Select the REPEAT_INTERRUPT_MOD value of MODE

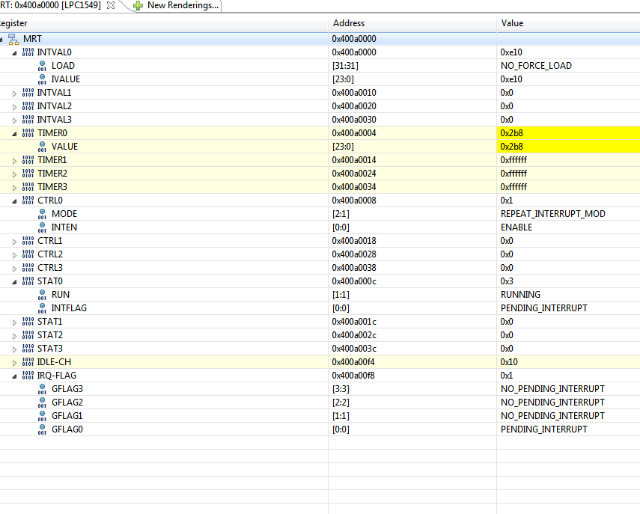pos(553,214)
